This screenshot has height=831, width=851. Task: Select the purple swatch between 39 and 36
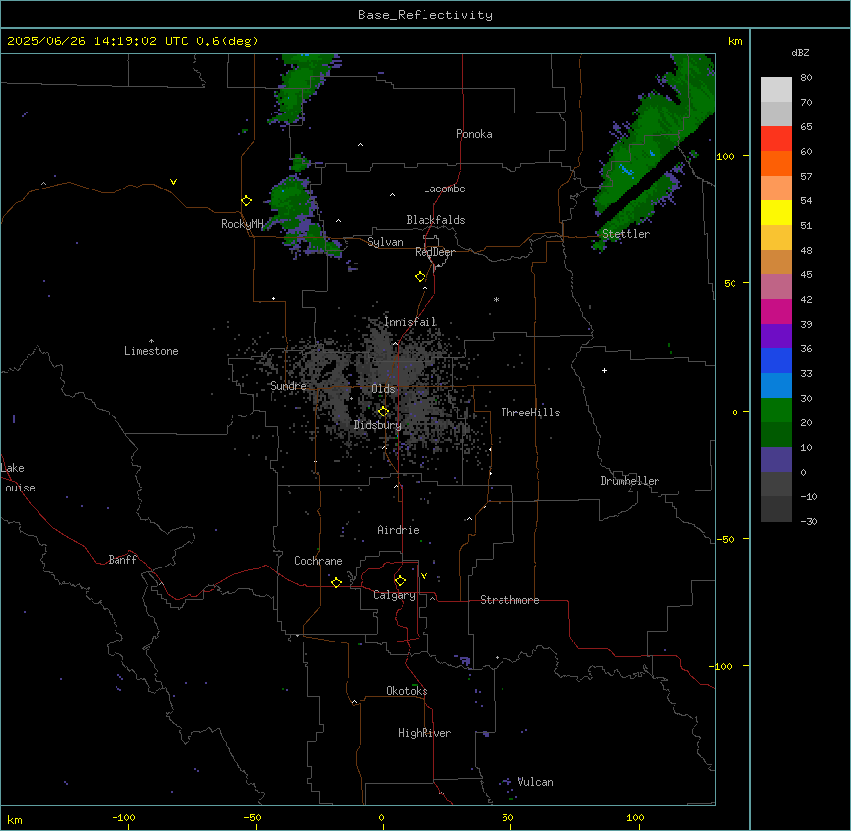click(x=776, y=337)
